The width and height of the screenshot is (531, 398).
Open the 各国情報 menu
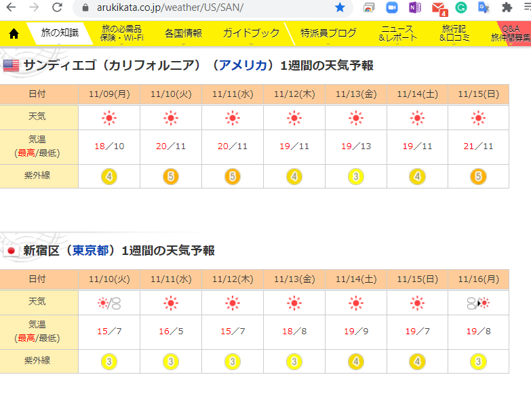183,33
